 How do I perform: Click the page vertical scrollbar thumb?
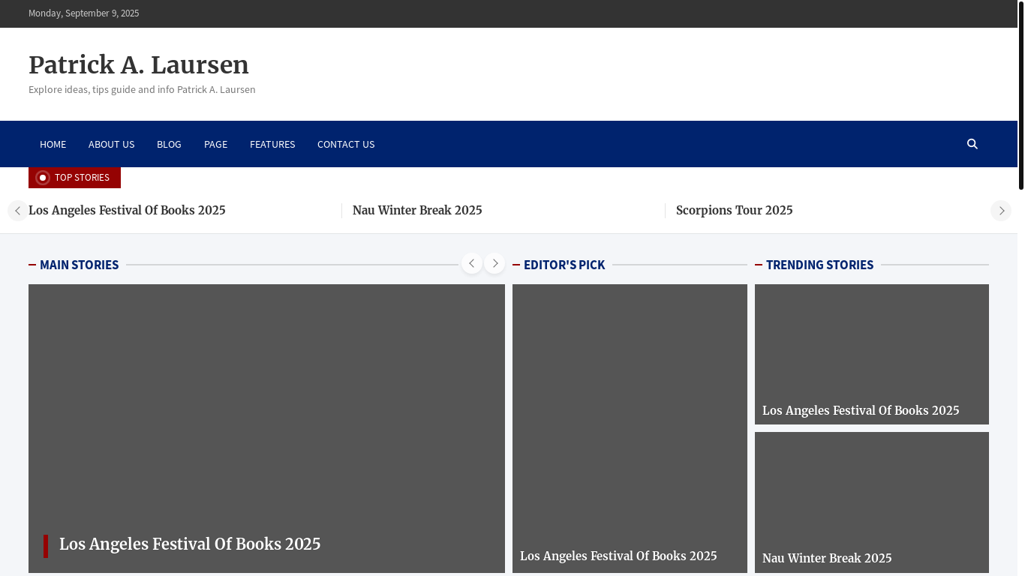1021,94
